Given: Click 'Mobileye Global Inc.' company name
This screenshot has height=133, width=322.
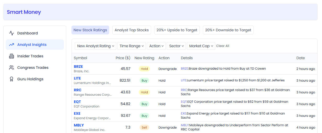Looking at the screenshot, I should (90, 130).
